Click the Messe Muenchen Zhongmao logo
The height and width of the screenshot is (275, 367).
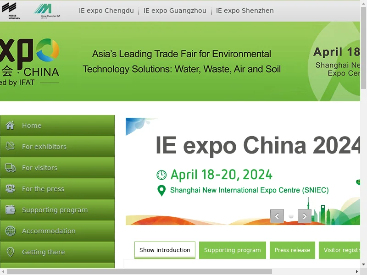coord(47,11)
